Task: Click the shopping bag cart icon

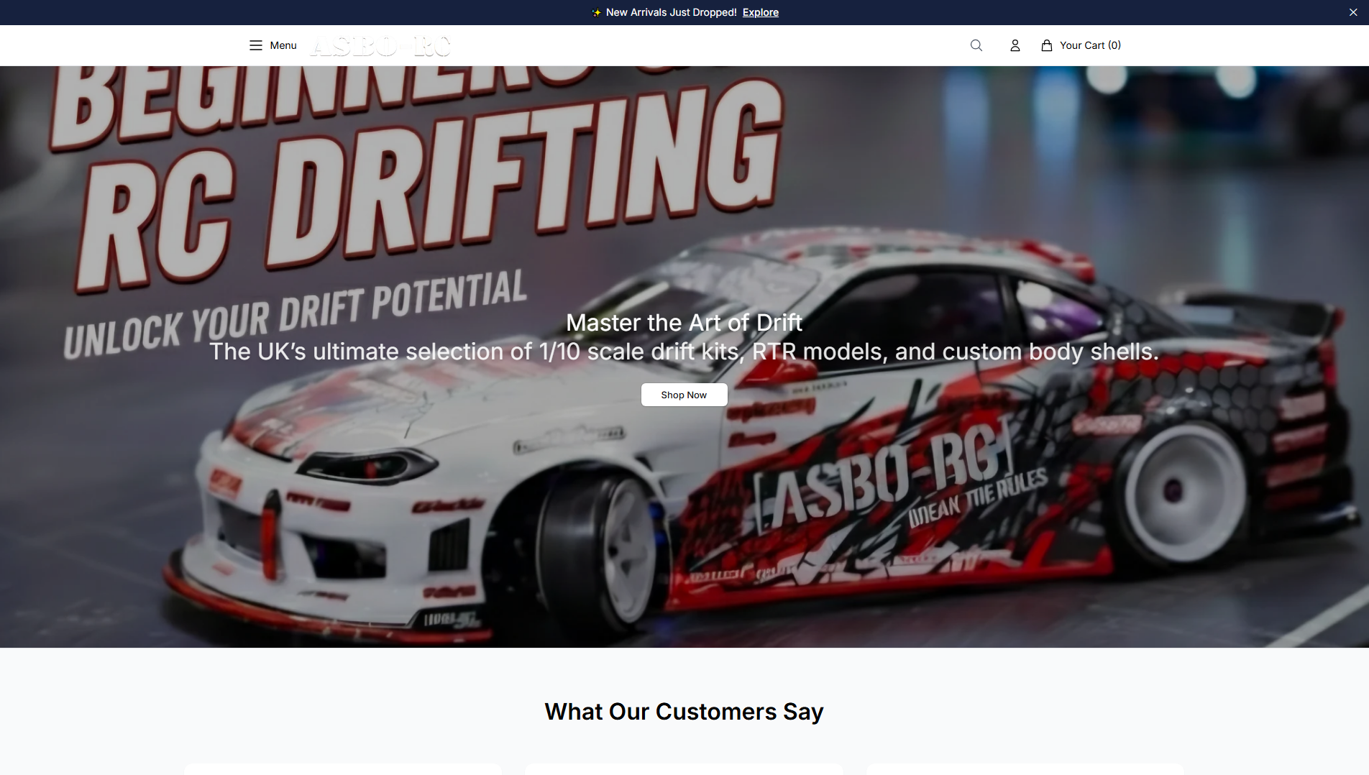Action: point(1047,45)
